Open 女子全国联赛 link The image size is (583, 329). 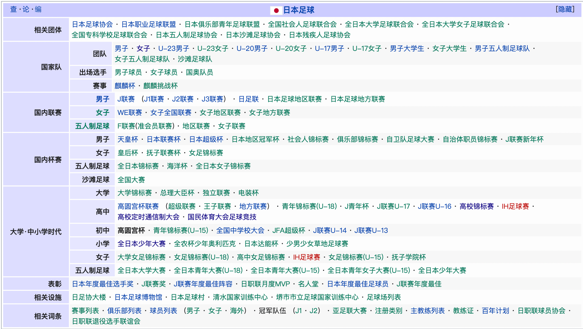(x=171, y=113)
